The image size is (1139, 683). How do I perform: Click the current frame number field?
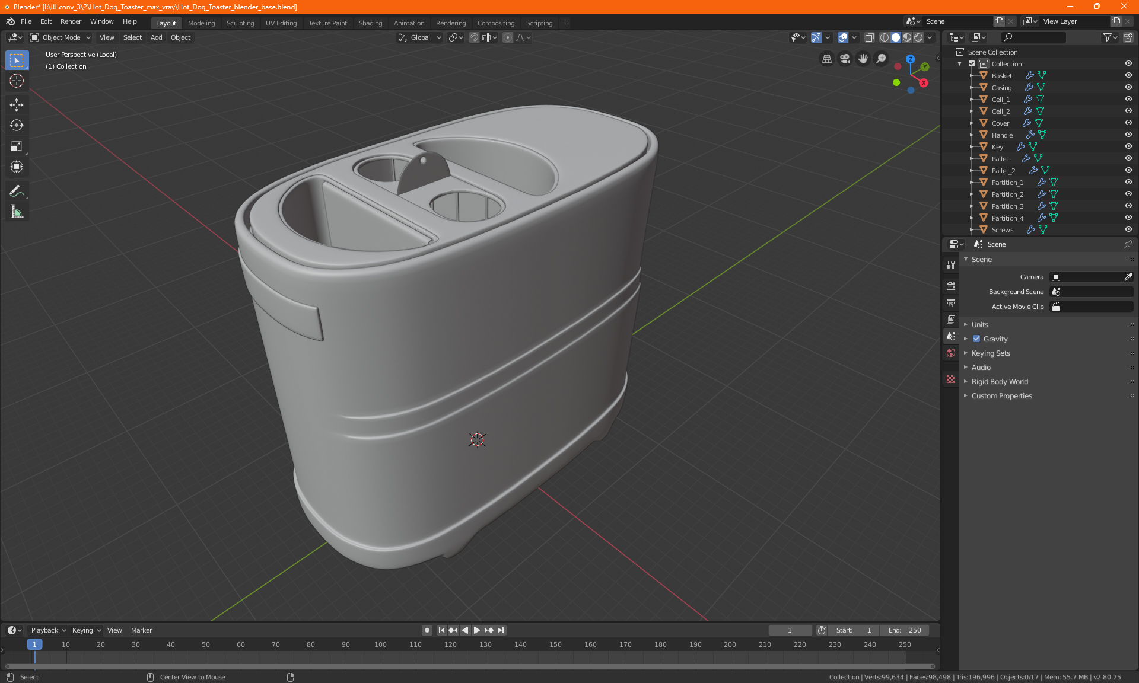pos(790,630)
